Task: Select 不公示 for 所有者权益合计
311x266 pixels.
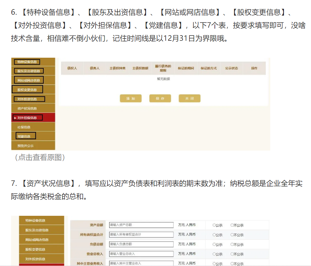Action: tap(232, 235)
